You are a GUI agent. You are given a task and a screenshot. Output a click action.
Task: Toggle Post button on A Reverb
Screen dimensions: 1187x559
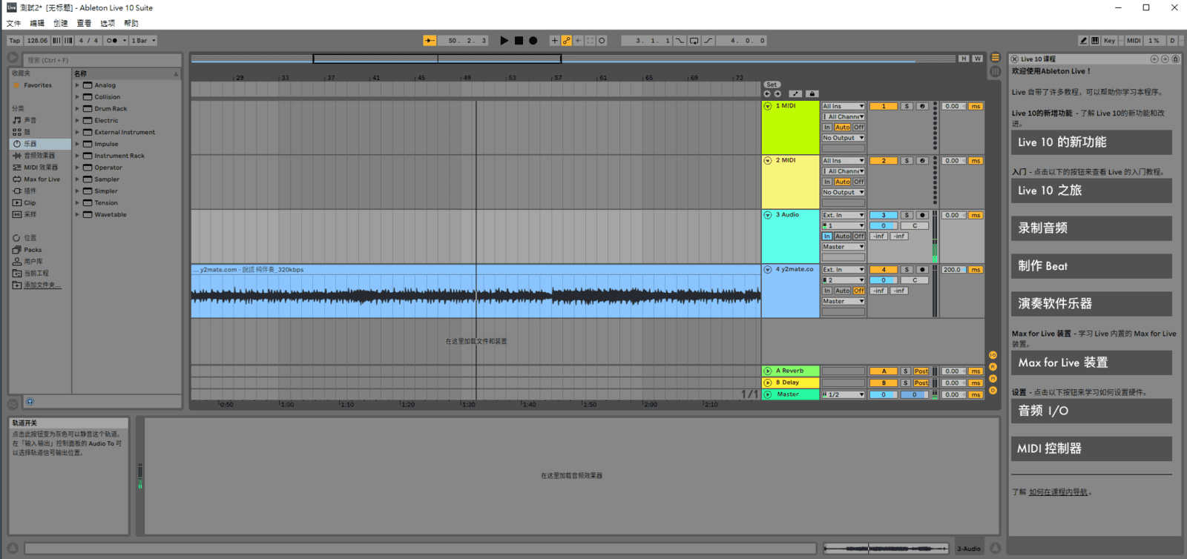pyautogui.click(x=921, y=371)
